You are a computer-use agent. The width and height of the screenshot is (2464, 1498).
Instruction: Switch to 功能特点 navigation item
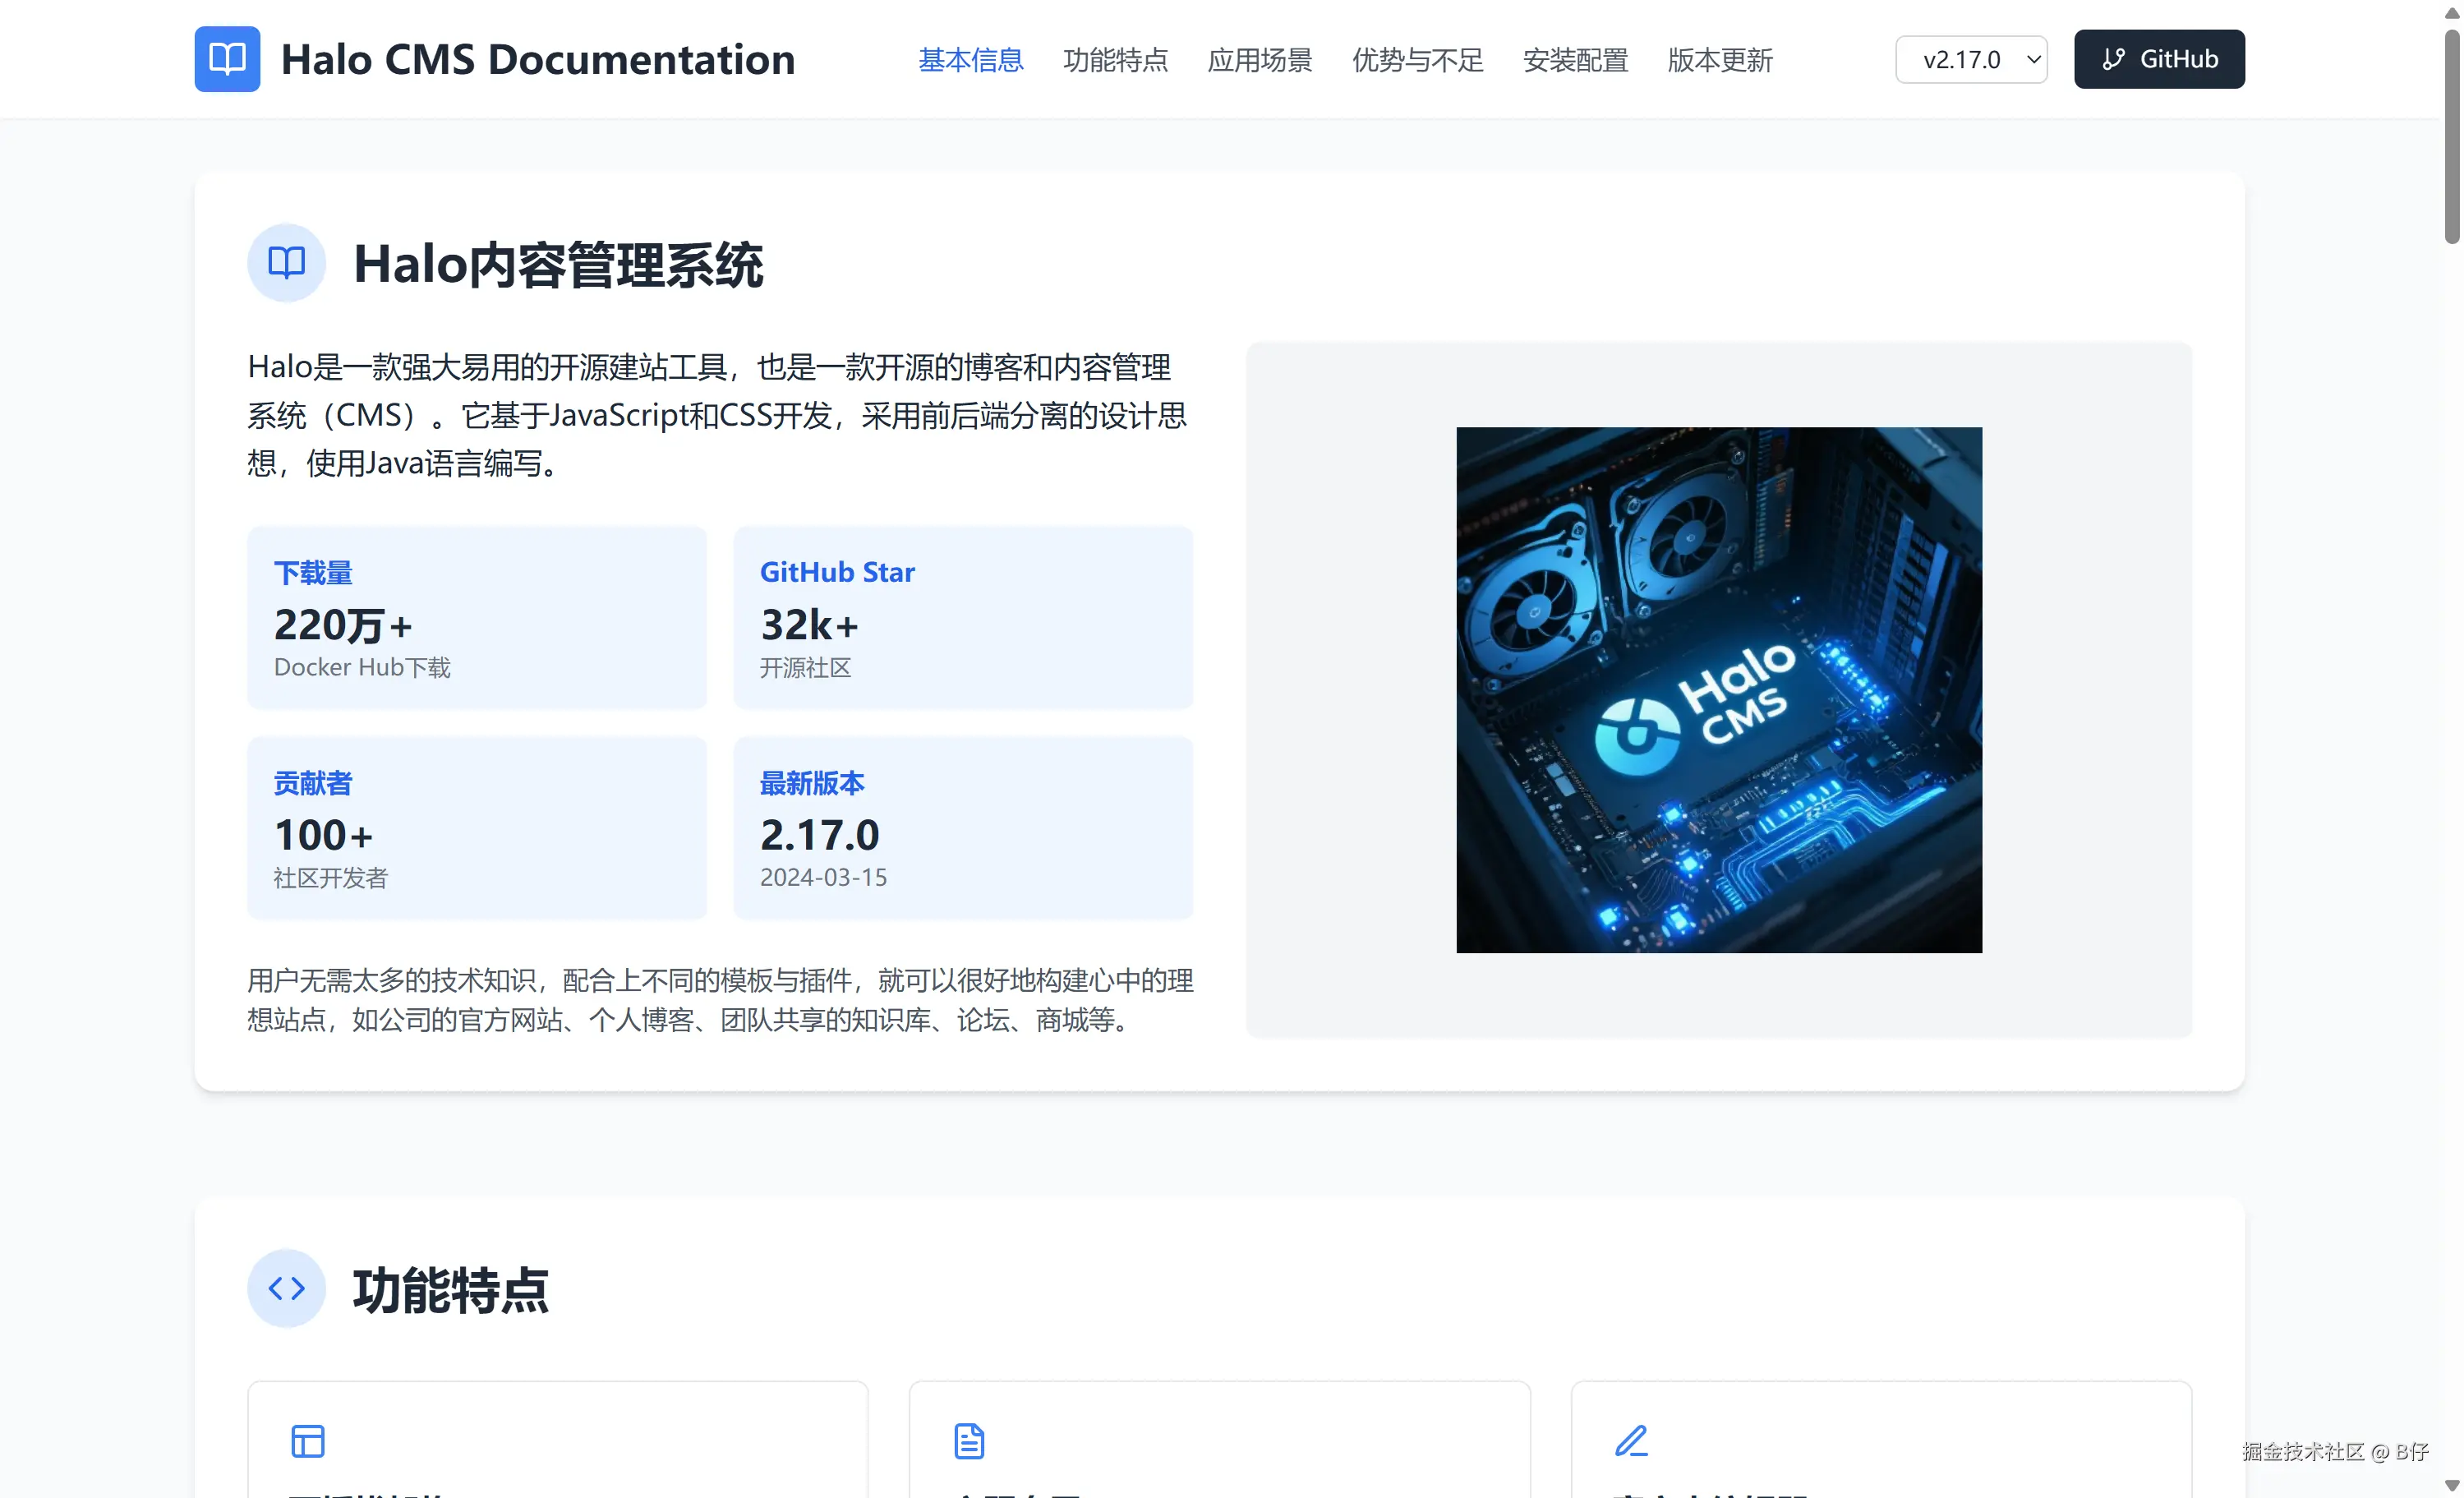pos(1115,60)
